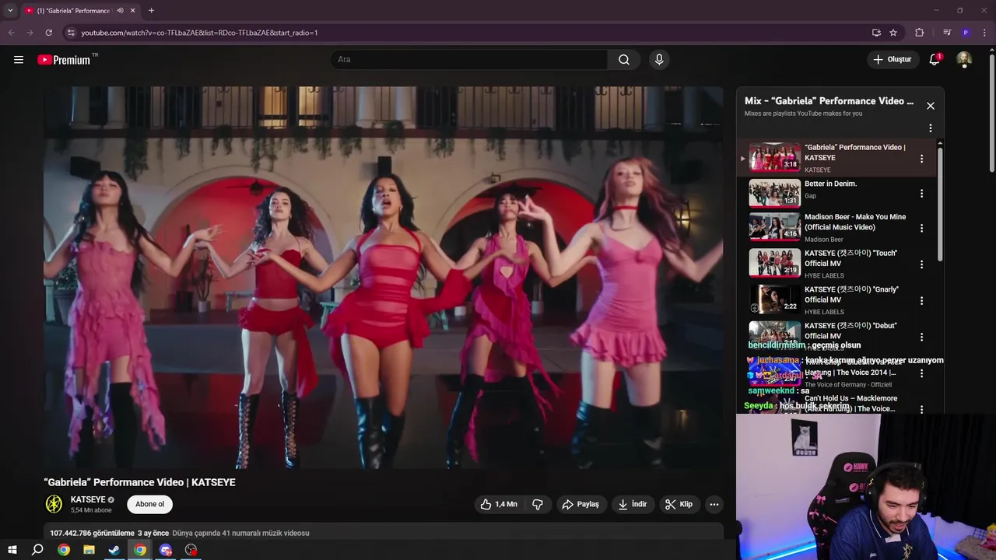This screenshot has width=996, height=560.
Task: Close the Mix playlist panel
Action: pos(930,106)
